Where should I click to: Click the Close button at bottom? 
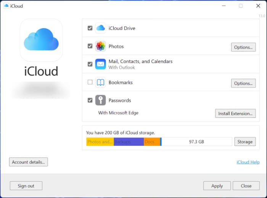click(x=246, y=186)
